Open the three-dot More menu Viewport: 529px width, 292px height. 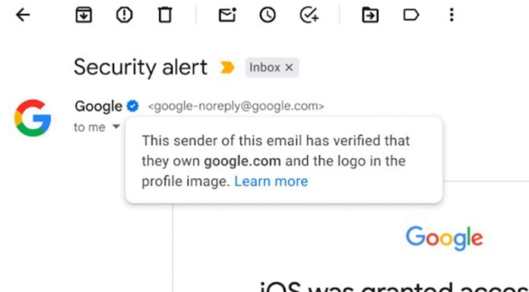point(451,15)
